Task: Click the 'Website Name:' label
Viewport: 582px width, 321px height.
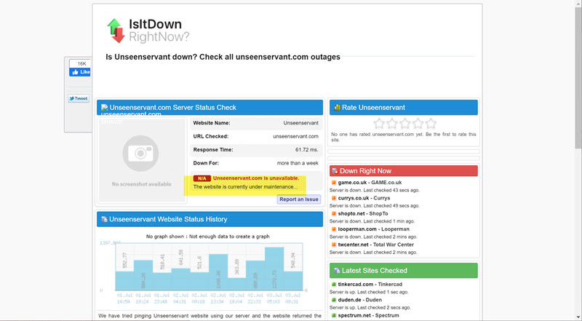Action: pos(212,123)
